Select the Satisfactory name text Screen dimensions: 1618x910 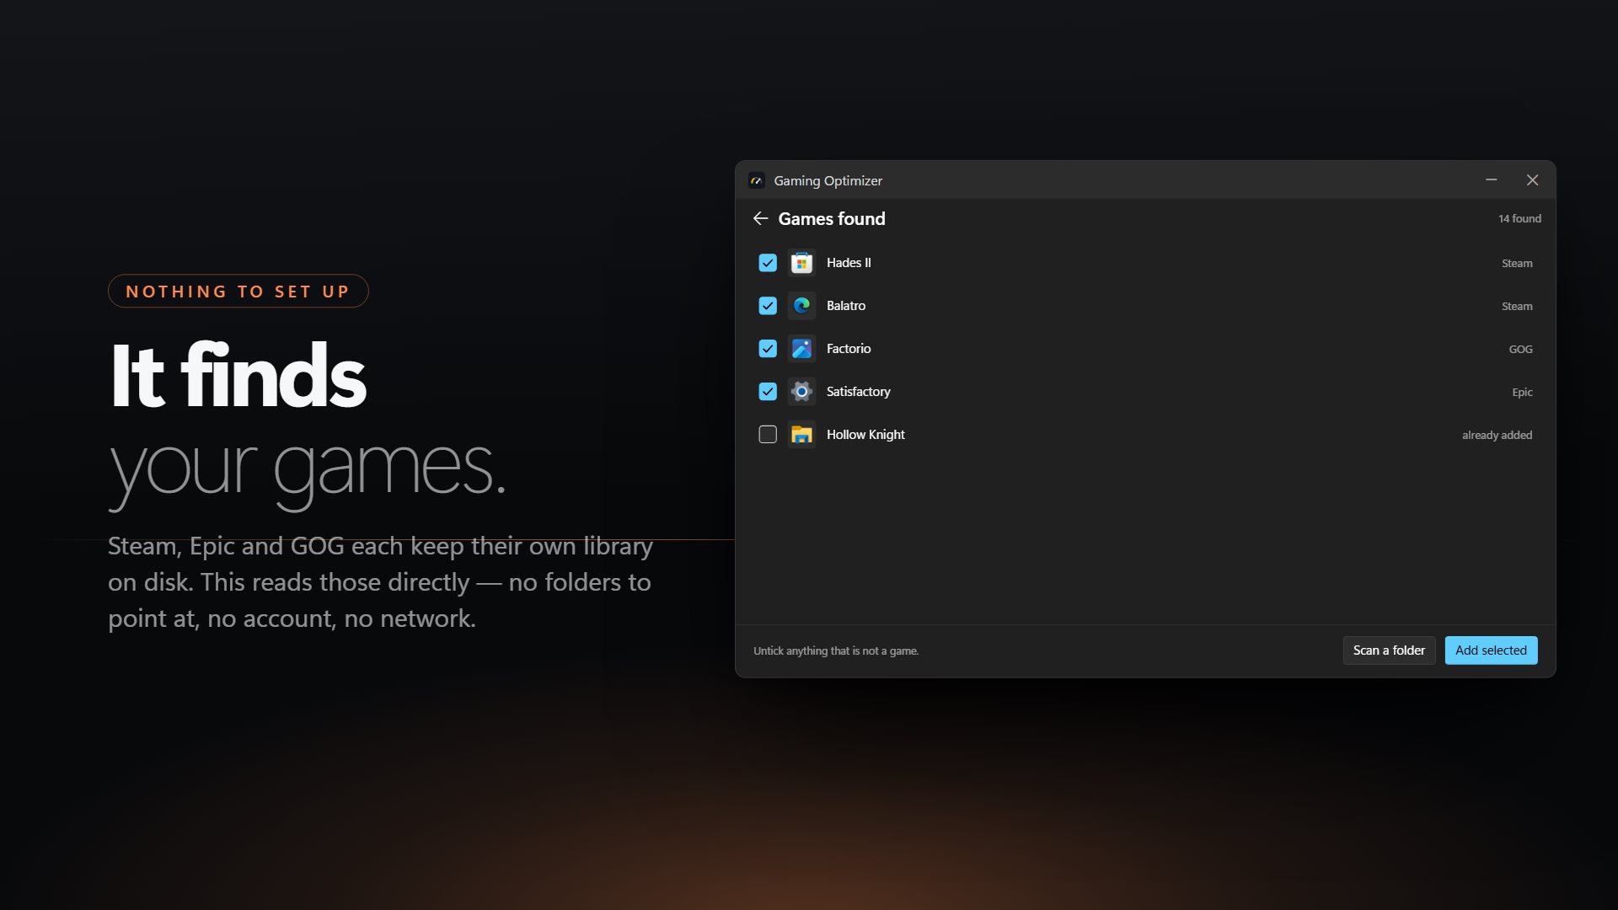(x=858, y=392)
